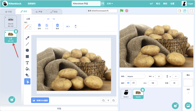Hide the sprite using crossed-eye icon
This screenshot has width=195, height=111.
click(134, 83)
